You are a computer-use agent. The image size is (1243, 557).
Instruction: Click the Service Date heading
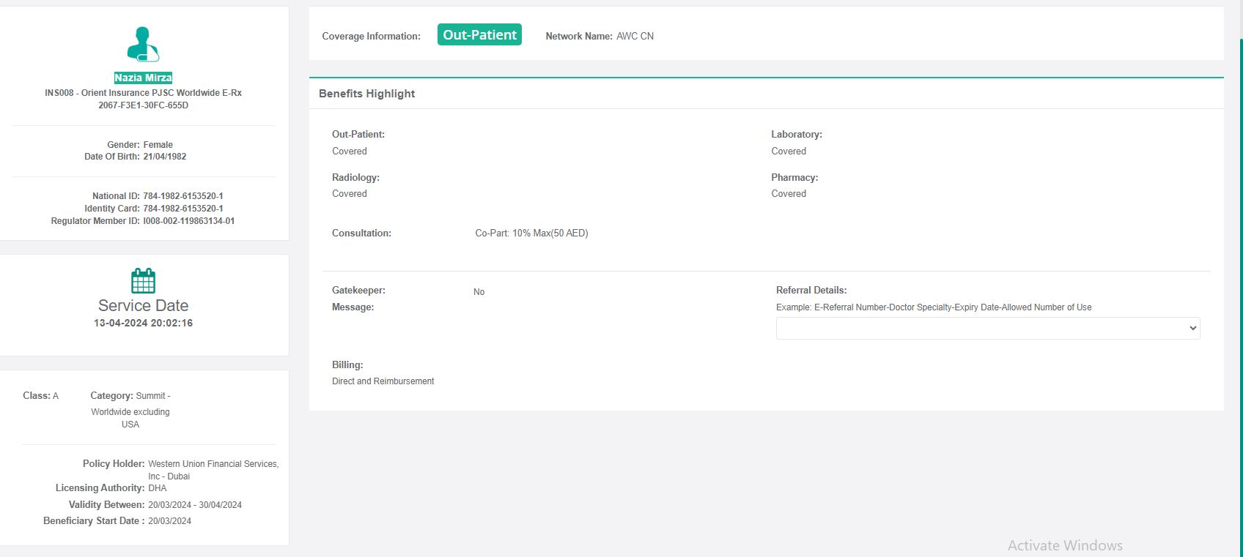[143, 305]
